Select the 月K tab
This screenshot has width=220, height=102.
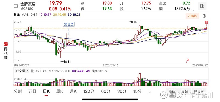pyautogui.click(x=73, y=92)
